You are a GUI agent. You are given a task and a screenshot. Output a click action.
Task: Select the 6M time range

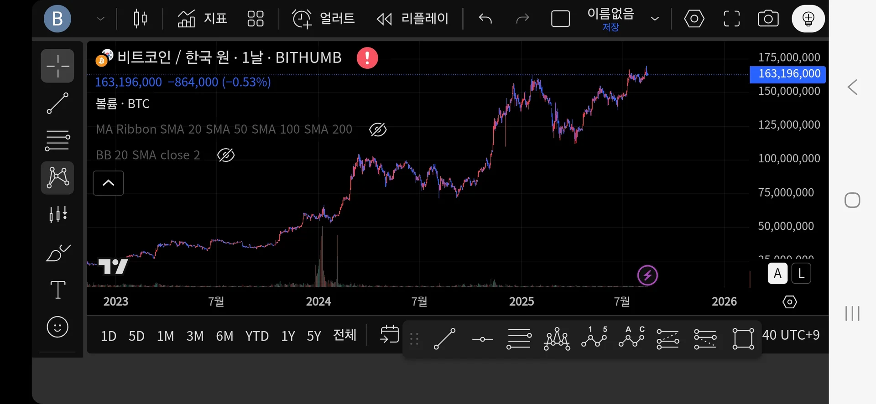224,336
